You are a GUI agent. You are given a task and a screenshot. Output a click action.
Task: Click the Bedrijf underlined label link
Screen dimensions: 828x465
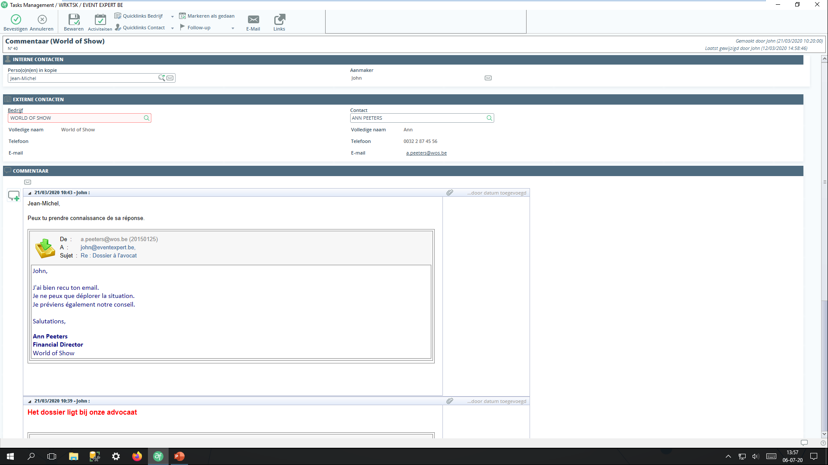click(x=15, y=110)
